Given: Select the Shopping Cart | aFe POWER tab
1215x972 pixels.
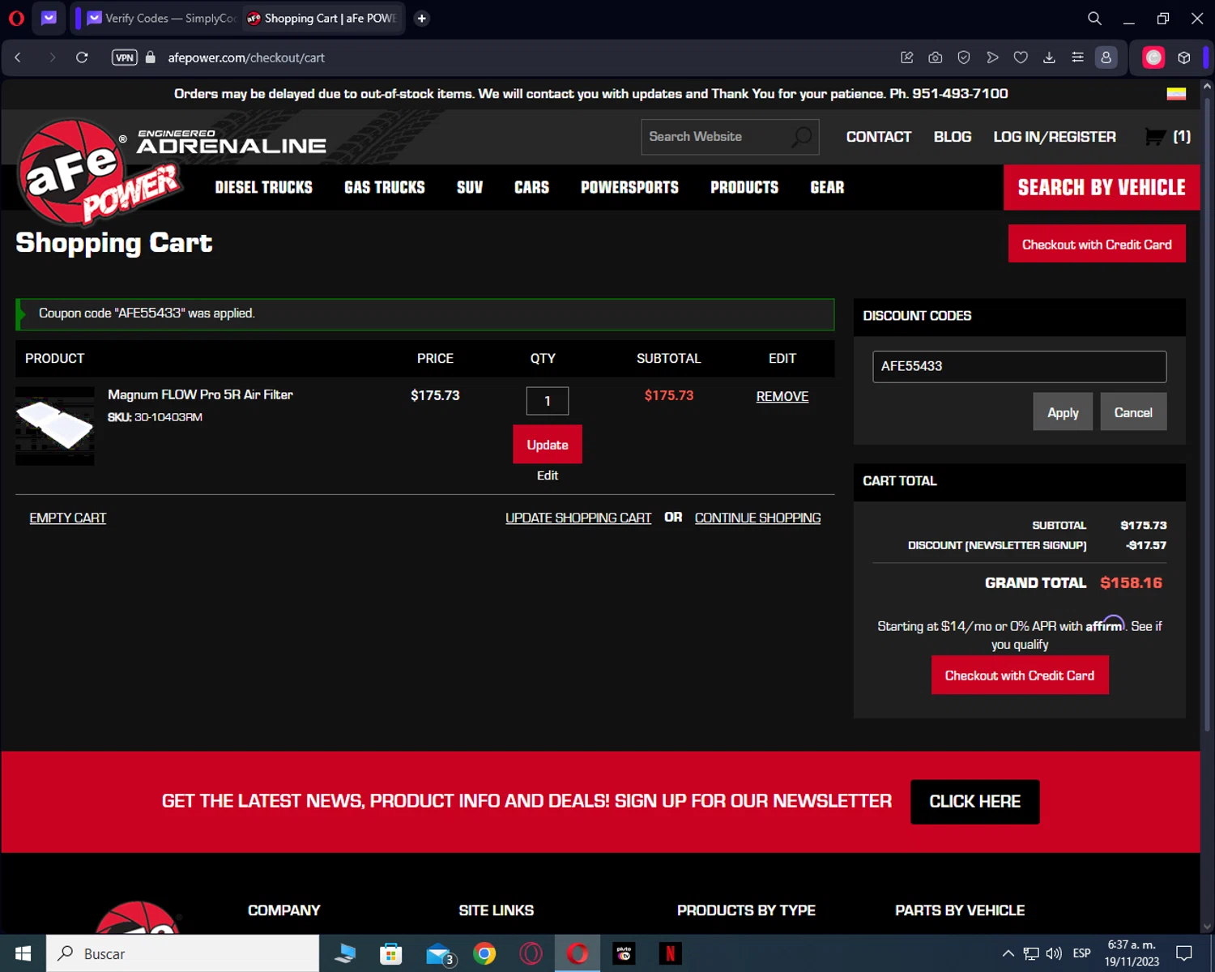Looking at the screenshot, I should click(322, 18).
